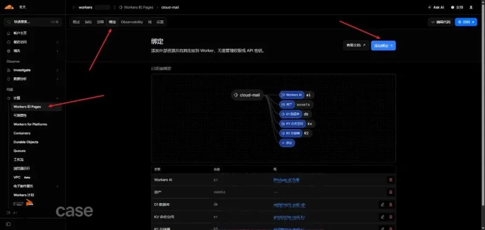Open the Workers AI row value link

[x=287, y=179]
